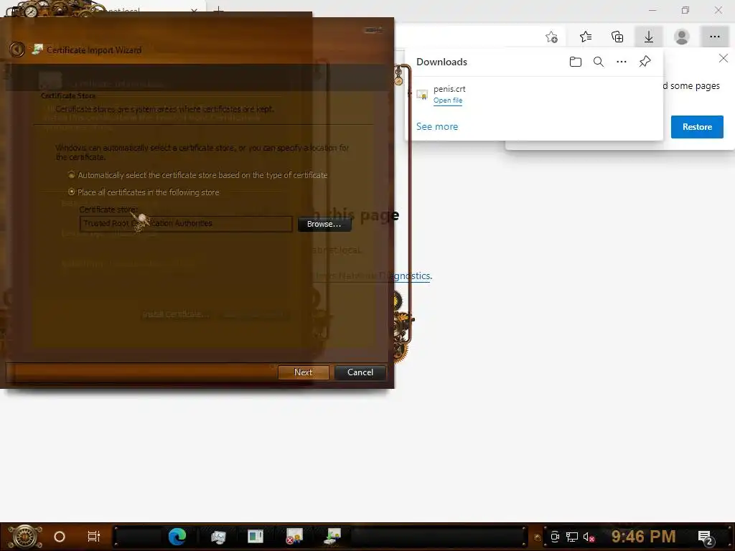735x551 pixels.
Task: Open the Edge Favorites list
Action: coord(585,37)
